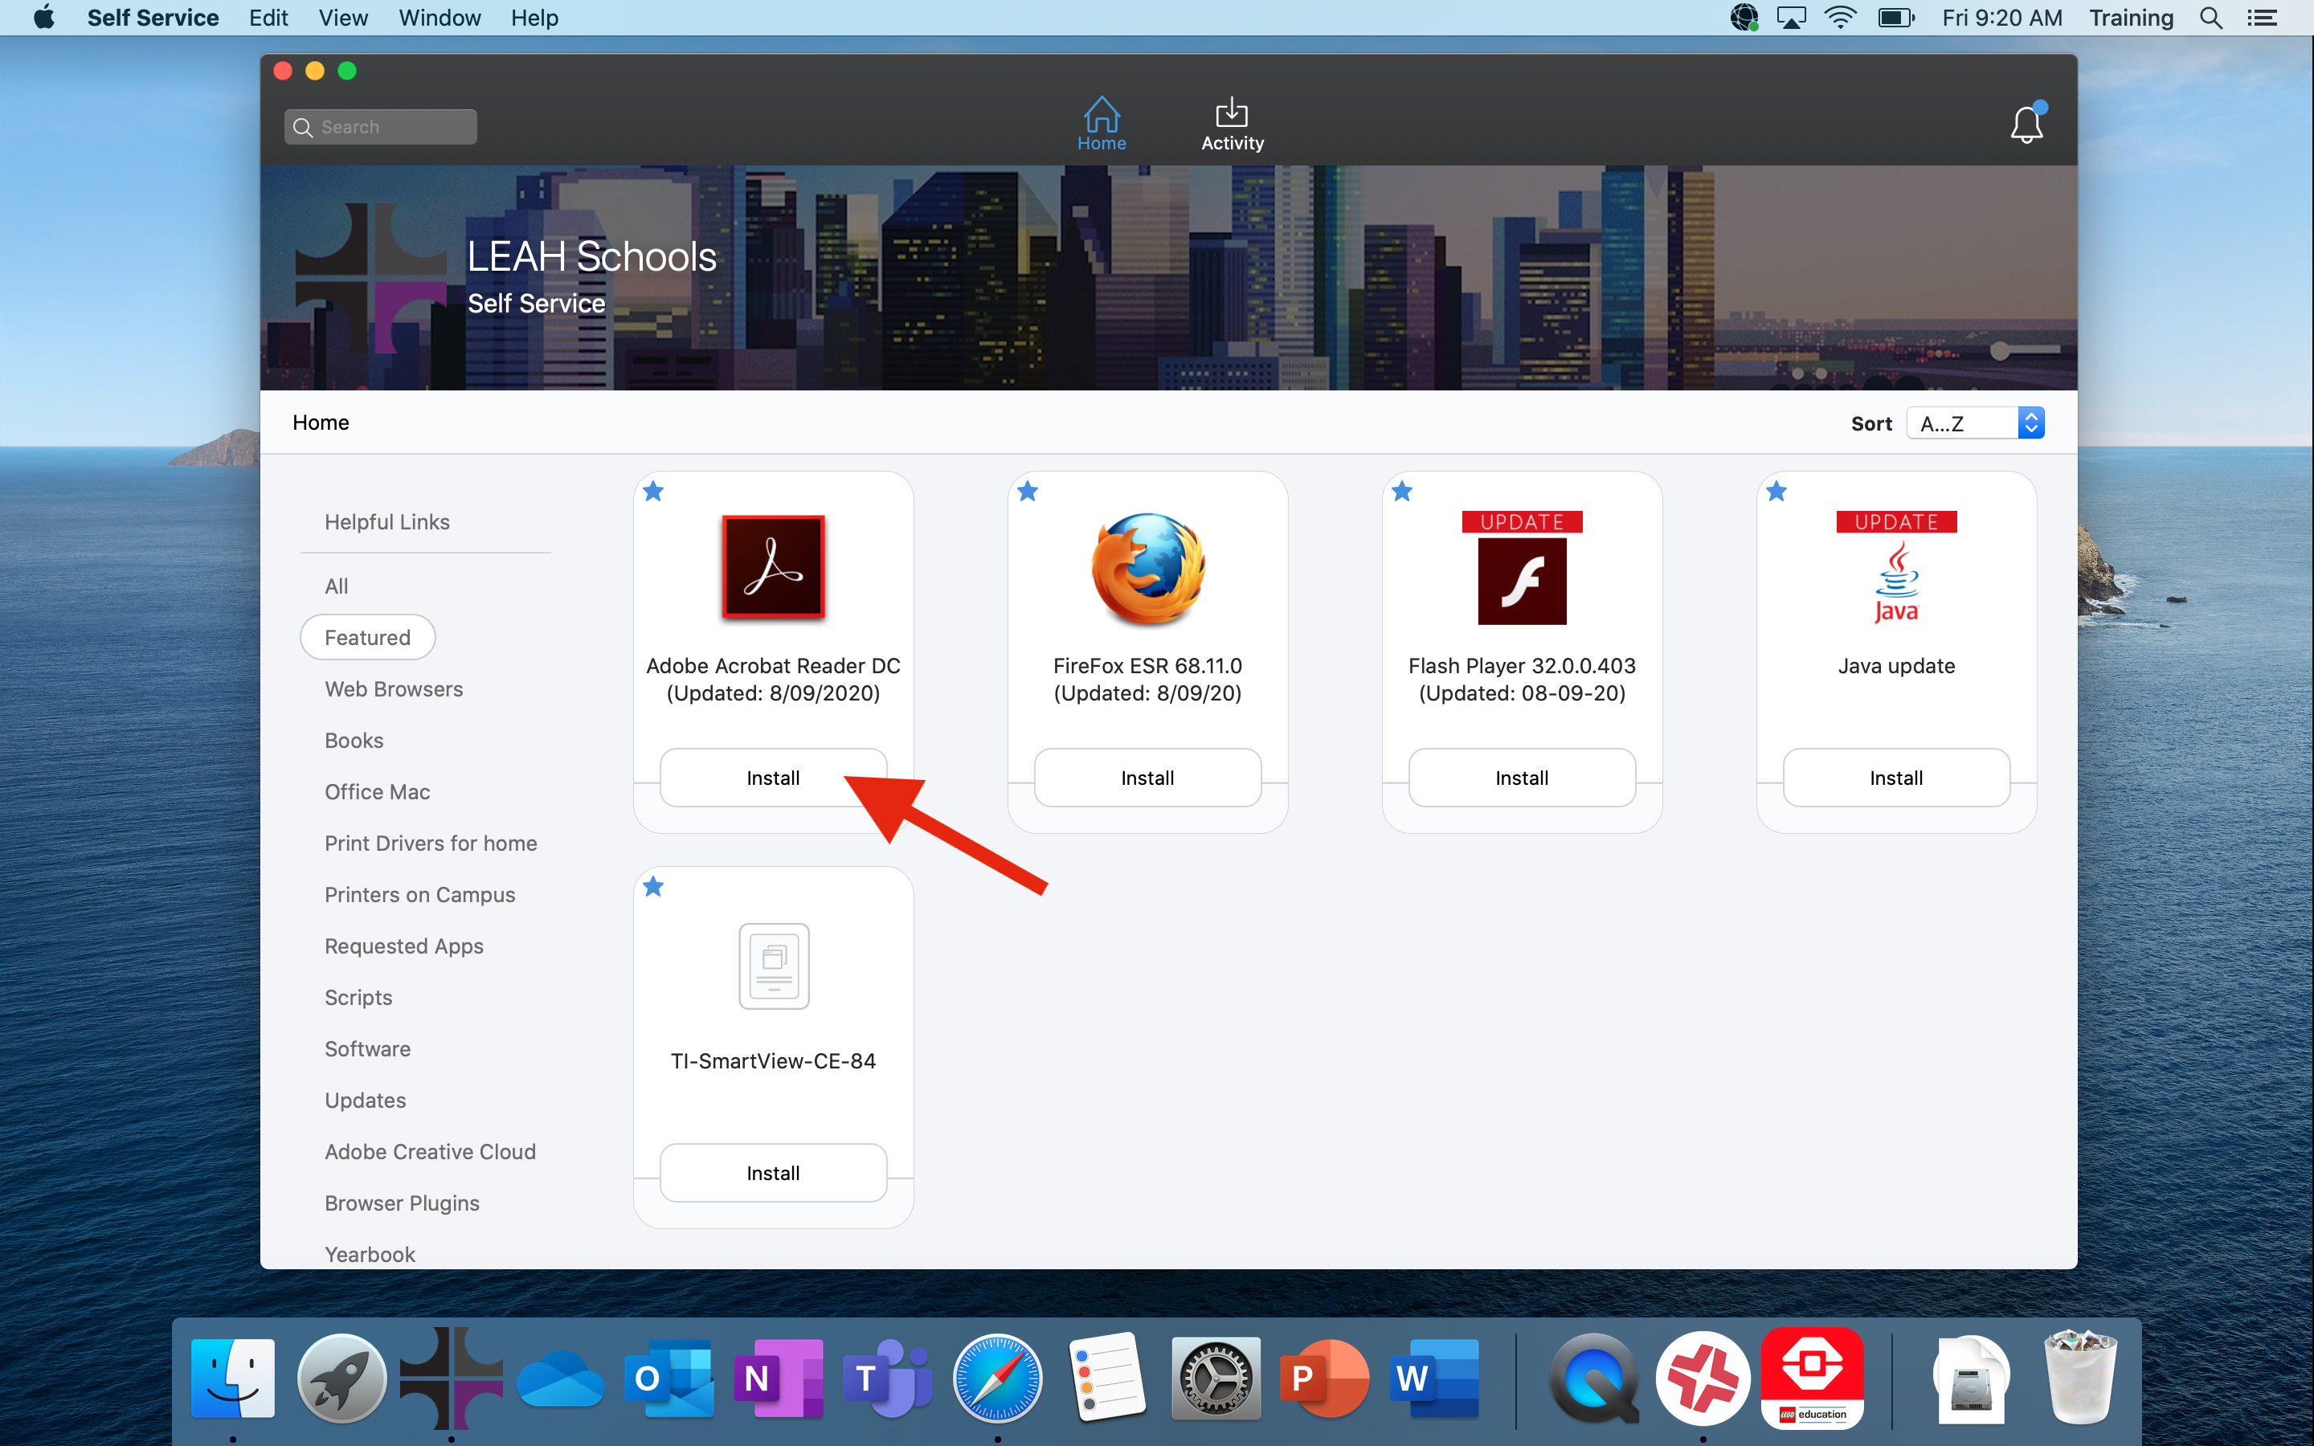Click the Adobe Acrobat Reader DC icon

(773, 568)
